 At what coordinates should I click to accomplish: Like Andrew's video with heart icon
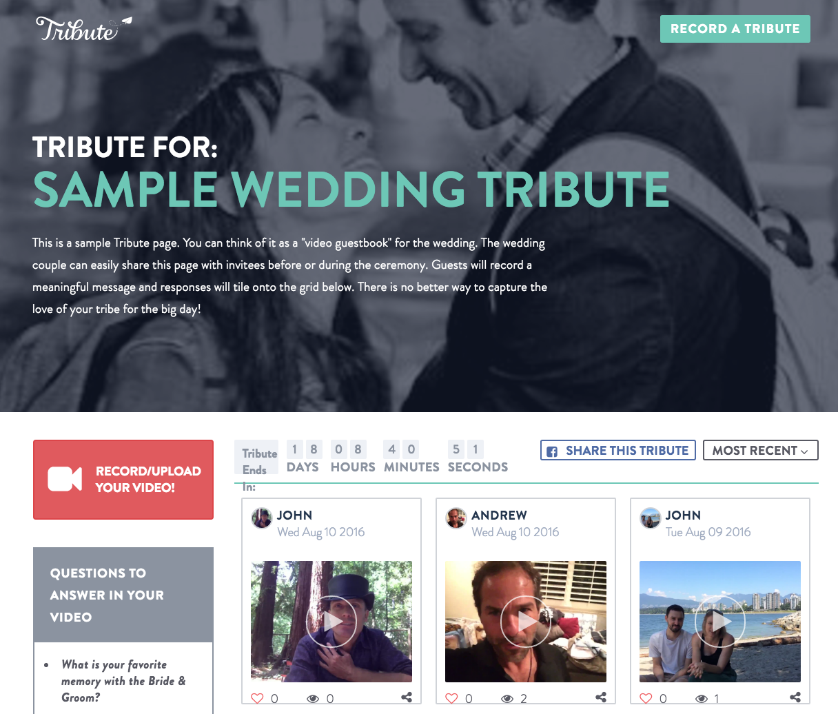(x=451, y=698)
